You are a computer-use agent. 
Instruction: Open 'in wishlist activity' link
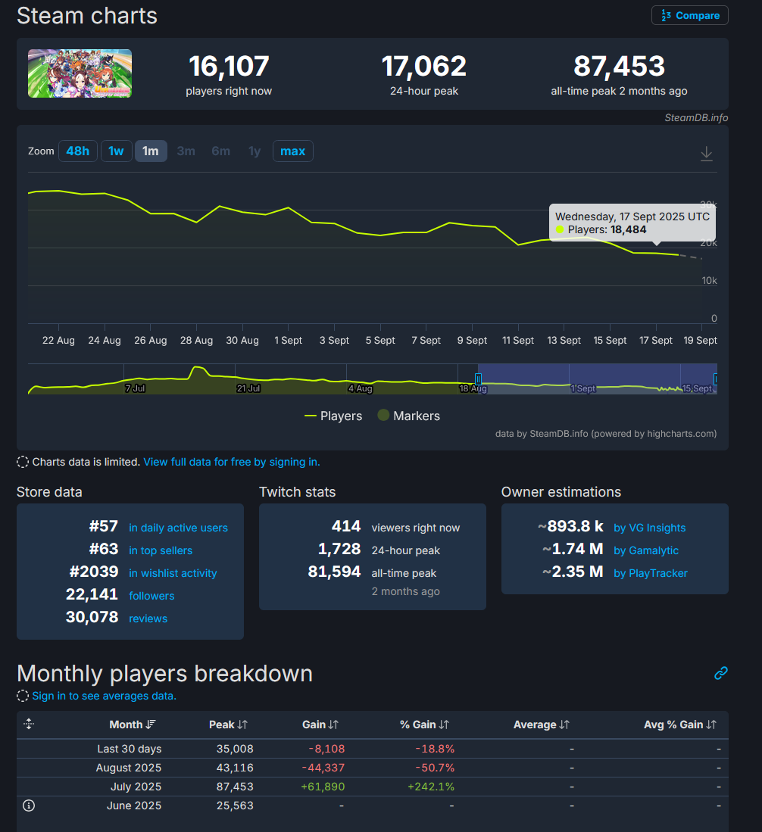click(173, 573)
